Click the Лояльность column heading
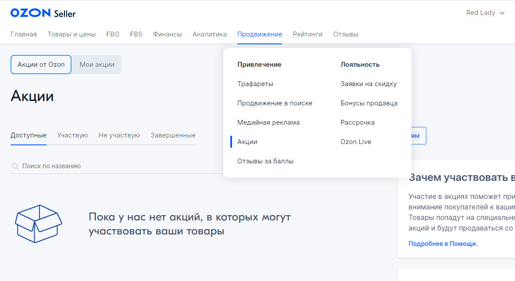The width and height of the screenshot is (515, 281). (360, 65)
